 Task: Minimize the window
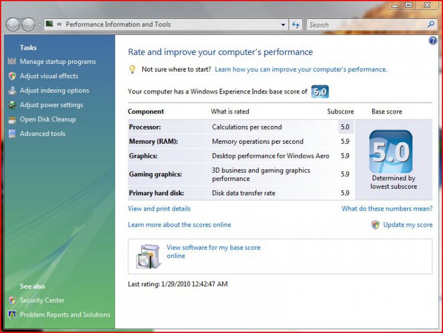[395, 5]
